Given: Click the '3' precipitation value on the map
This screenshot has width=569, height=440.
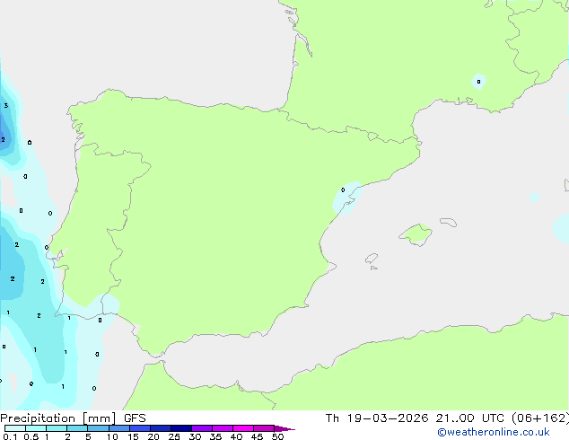Looking at the screenshot, I should click(x=5, y=106).
